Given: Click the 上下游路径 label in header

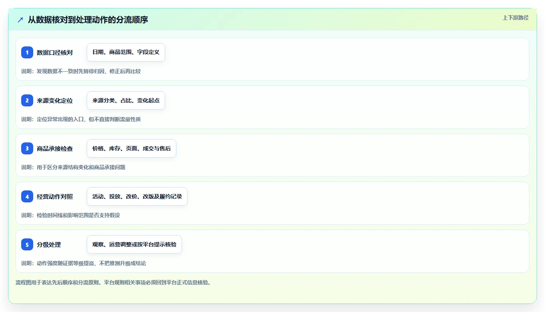Looking at the screenshot, I should 515,18.
